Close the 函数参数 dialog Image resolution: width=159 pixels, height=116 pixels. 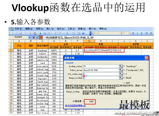pos(147,58)
